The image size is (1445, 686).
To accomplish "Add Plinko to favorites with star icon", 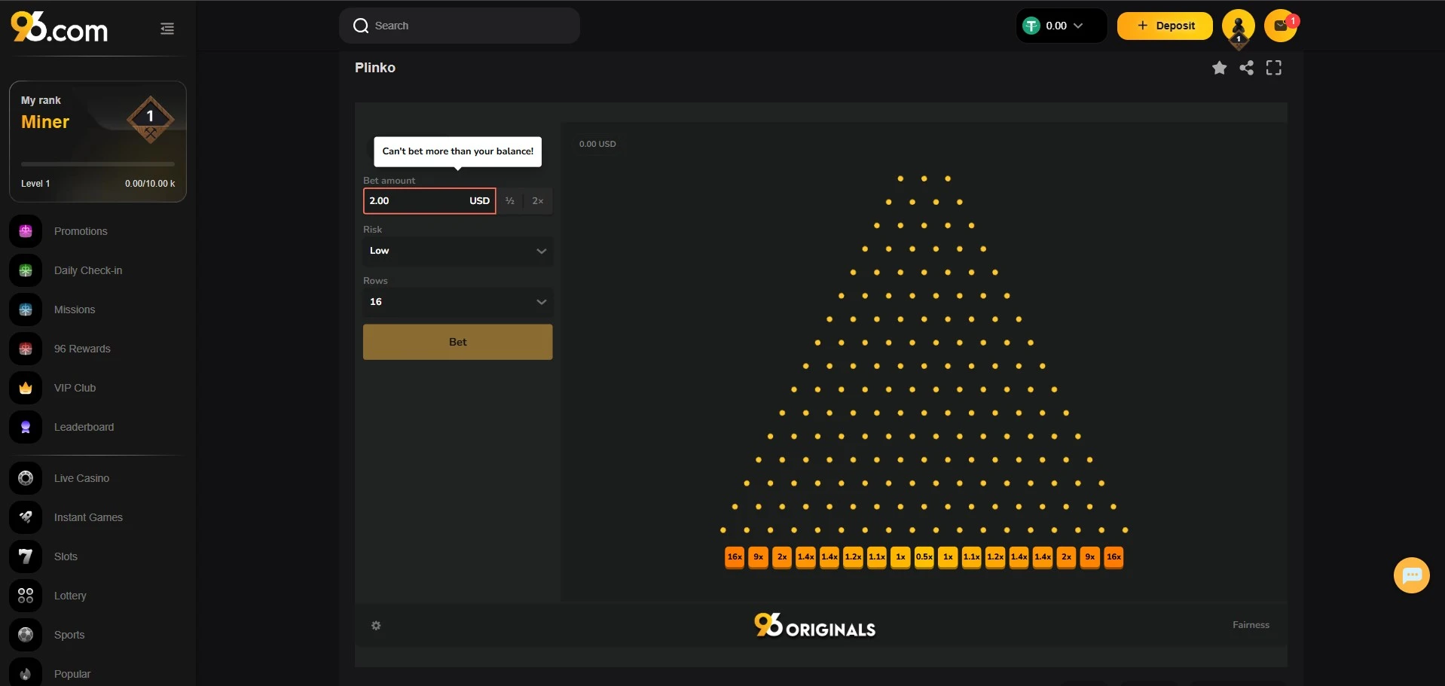I will (1219, 68).
